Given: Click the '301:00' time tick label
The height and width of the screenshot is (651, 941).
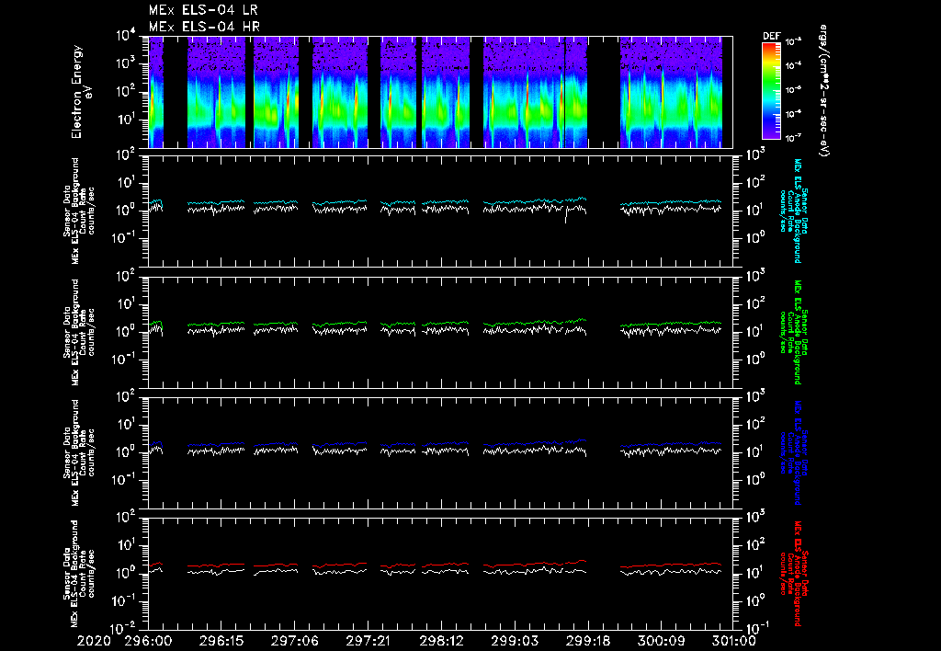Looking at the screenshot, I should 732,641.
